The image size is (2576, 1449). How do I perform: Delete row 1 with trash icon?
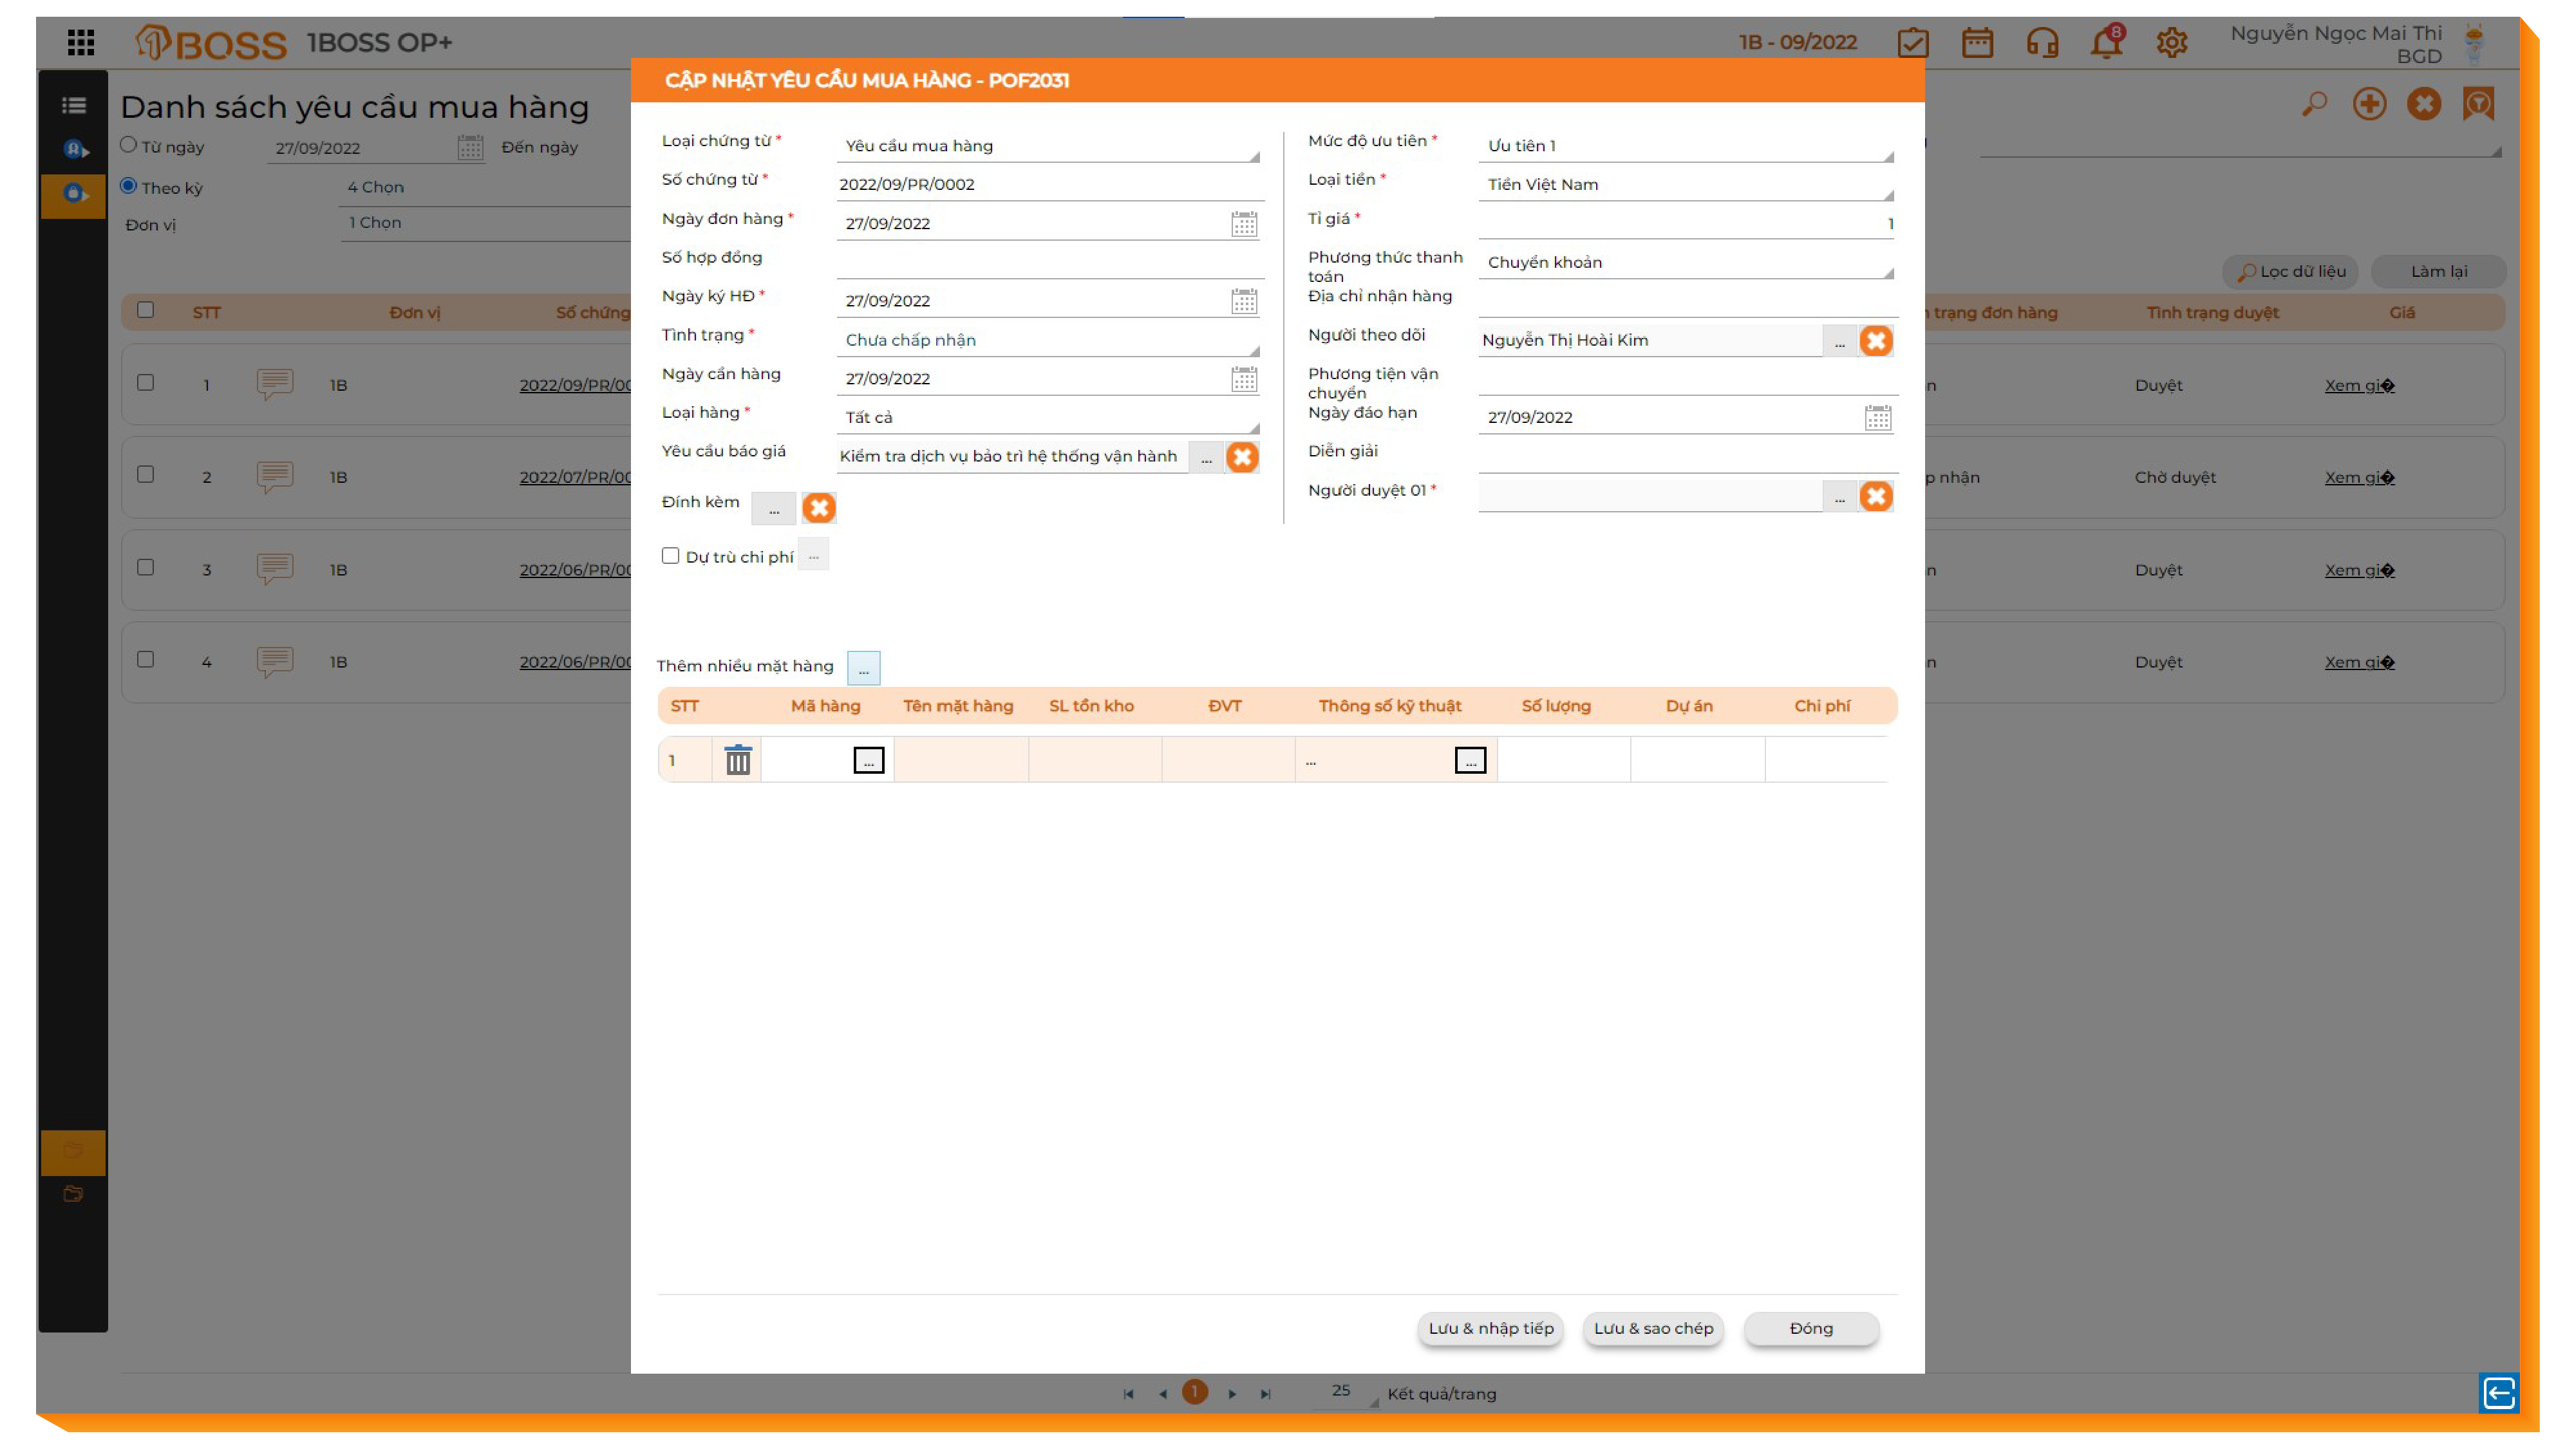[x=737, y=760]
